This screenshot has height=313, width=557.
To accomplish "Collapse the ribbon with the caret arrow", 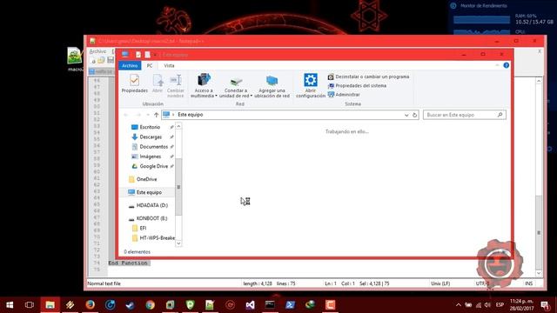I will tap(497, 65).
